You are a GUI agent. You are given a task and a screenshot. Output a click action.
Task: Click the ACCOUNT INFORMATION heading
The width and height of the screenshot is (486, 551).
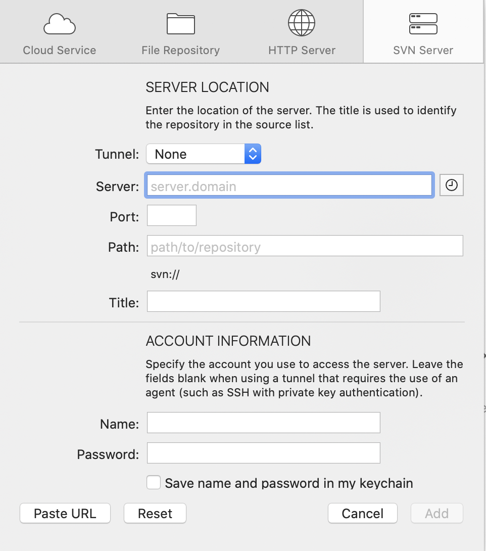click(x=228, y=341)
